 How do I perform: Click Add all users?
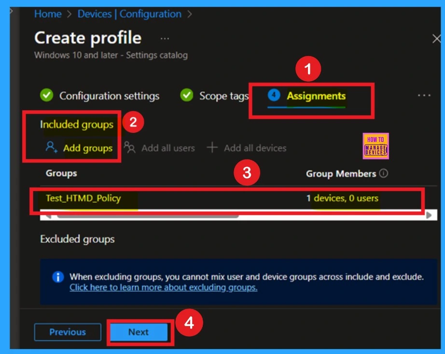(168, 148)
